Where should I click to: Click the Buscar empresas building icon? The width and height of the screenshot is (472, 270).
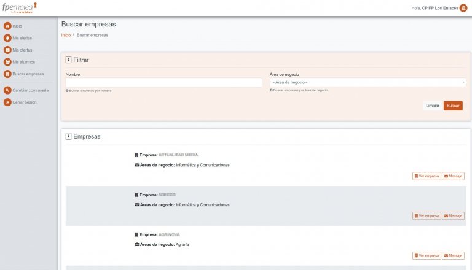[7, 74]
